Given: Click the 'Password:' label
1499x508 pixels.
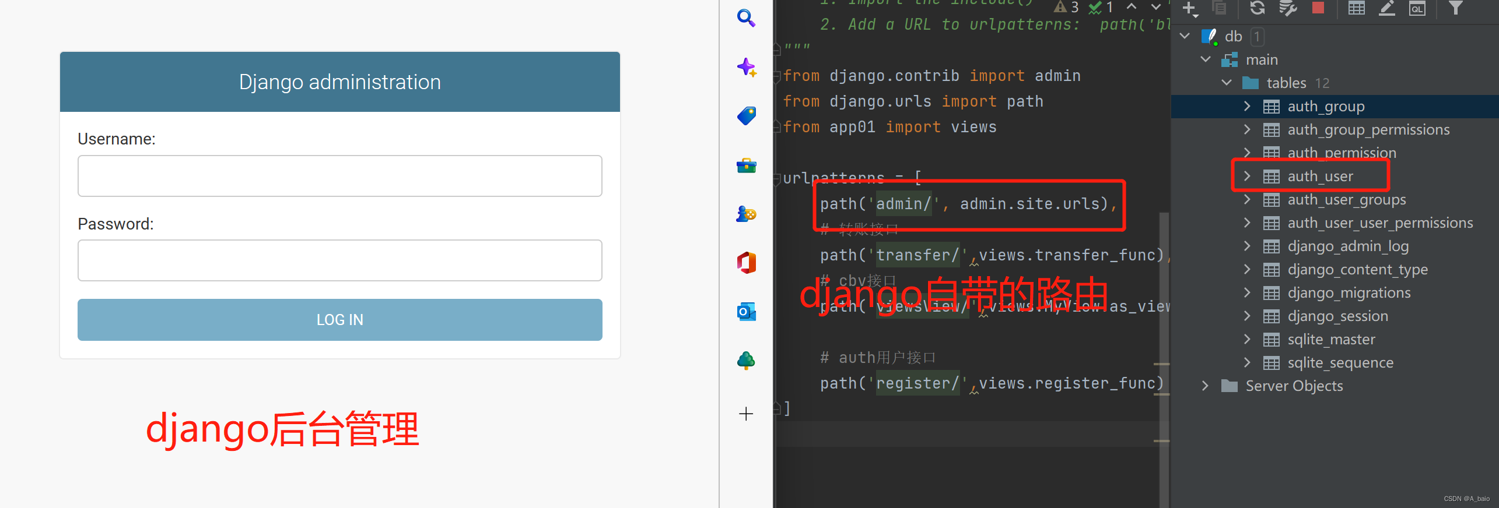Looking at the screenshot, I should tap(115, 224).
